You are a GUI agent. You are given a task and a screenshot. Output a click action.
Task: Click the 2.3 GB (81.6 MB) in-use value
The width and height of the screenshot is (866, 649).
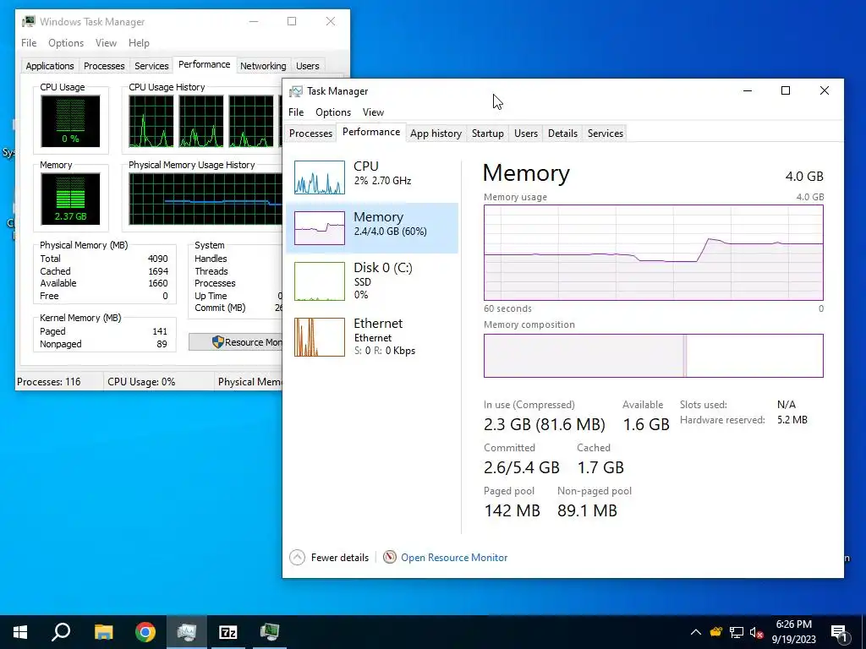[544, 424]
